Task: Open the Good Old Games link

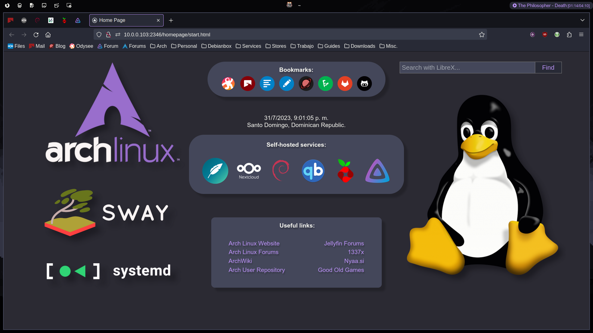Action: (341, 270)
